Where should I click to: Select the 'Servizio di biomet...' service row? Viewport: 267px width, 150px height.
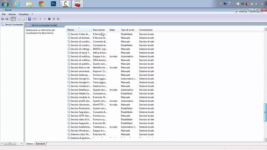[111, 38]
